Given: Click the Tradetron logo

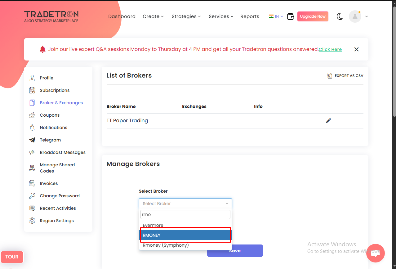Looking at the screenshot, I should 51,16.
